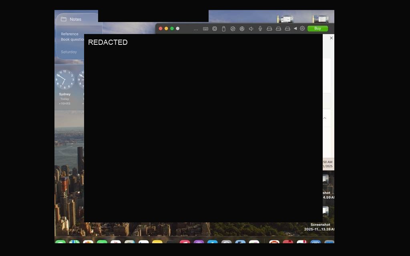410x256 pixels.
Task: Click the three-dots more icon
Action: (195, 30)
